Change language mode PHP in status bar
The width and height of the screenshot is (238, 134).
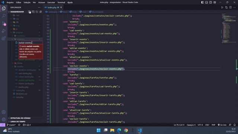213,125
